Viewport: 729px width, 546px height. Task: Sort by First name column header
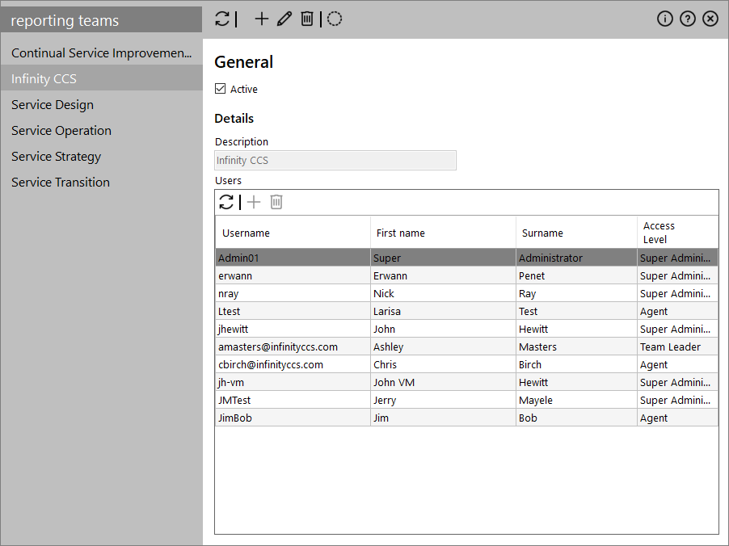pos(443,233)
